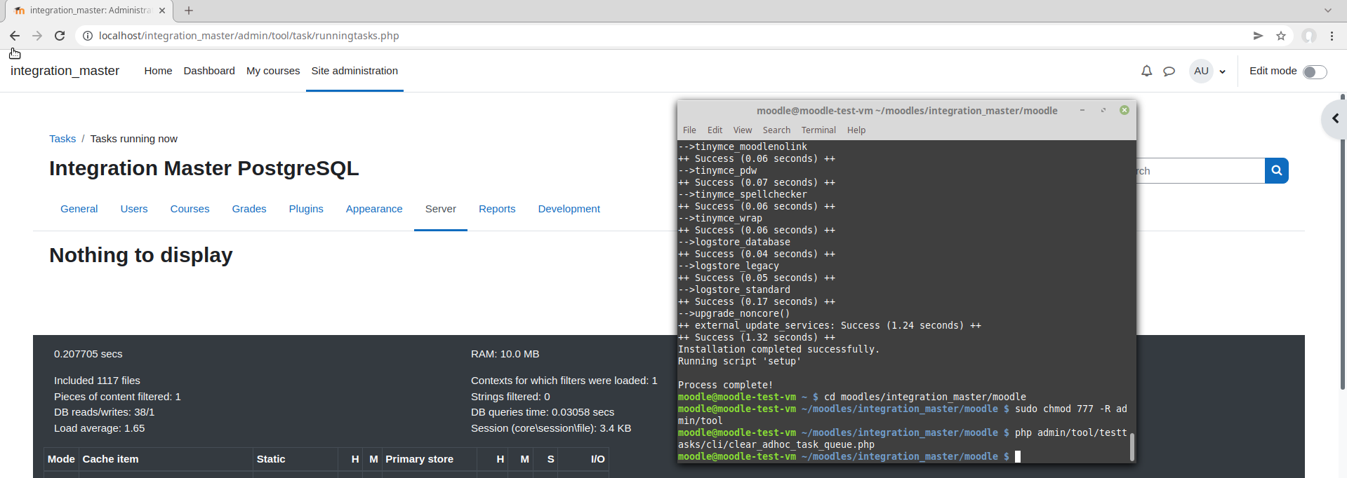Open the Grades admin tab
This screenshot has width=1347, height=478.
pos(249,209)
